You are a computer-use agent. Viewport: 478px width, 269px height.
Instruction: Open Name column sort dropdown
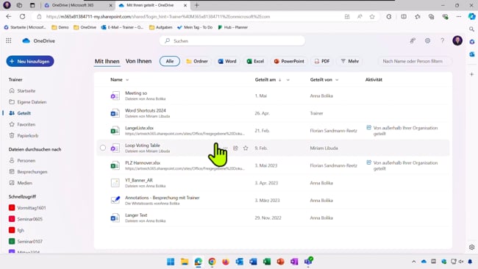click(x=127, y=80)
